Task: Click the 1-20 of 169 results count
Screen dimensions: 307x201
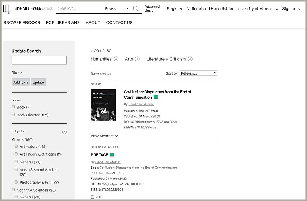Action: coord(101,51)
